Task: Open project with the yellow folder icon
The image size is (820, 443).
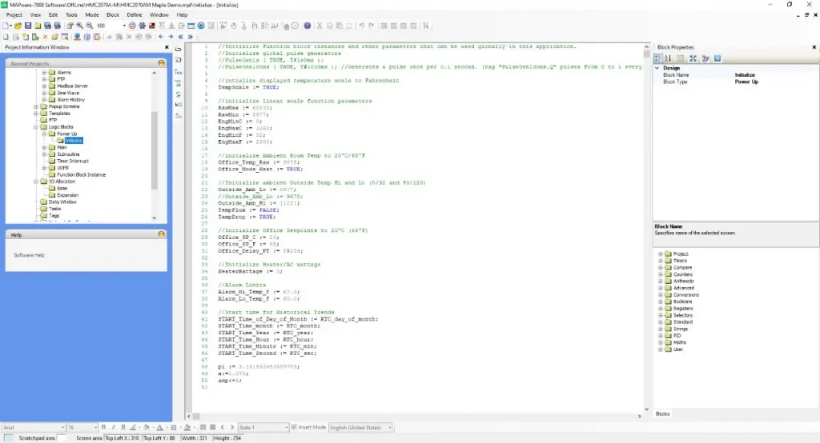Action: (18, 26)
